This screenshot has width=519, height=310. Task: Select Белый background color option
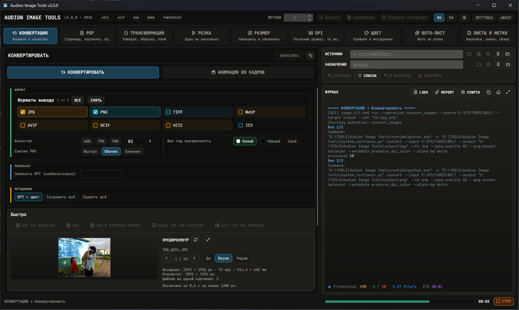(245, 141)
